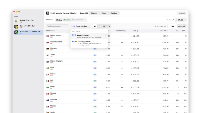Click United States flag icon

pos(48,36)
